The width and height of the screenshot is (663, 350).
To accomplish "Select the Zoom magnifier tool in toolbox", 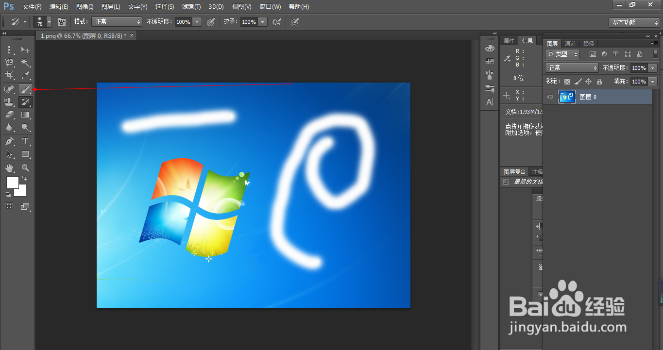I will tap(25, 168).
